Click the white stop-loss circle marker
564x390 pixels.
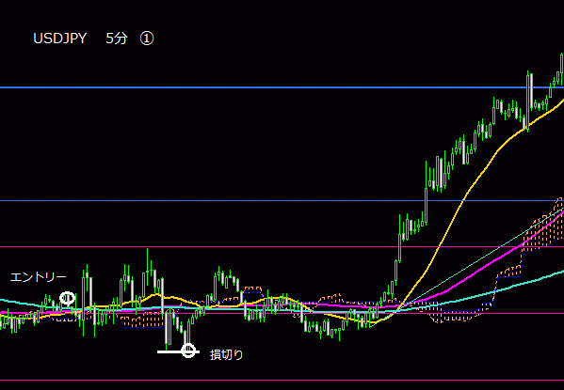pyautogui.click(x=188, y=351)
